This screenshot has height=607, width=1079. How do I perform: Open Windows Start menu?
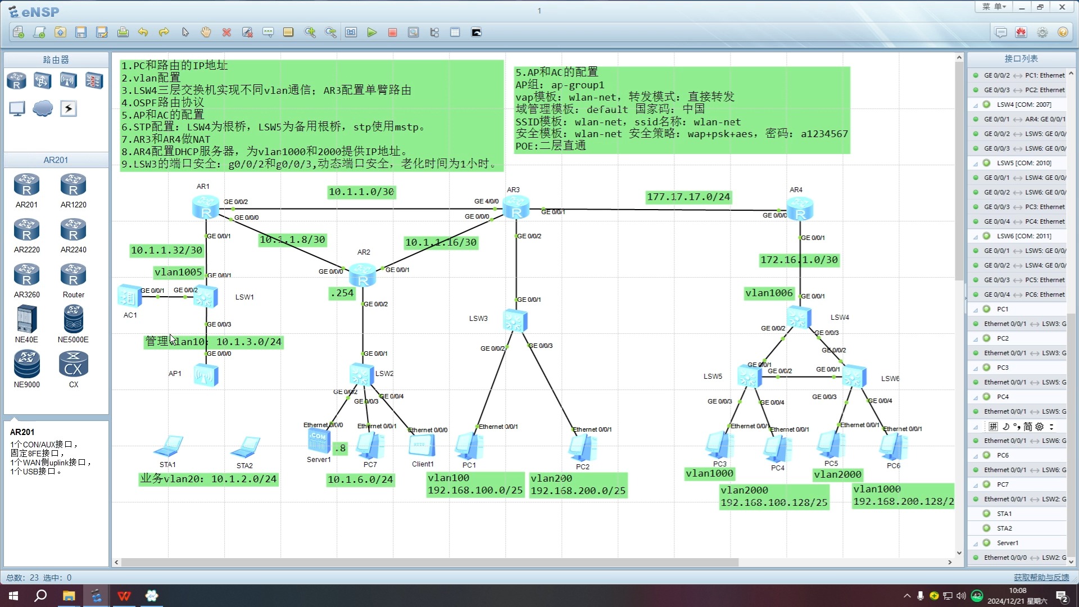[13, 596]
